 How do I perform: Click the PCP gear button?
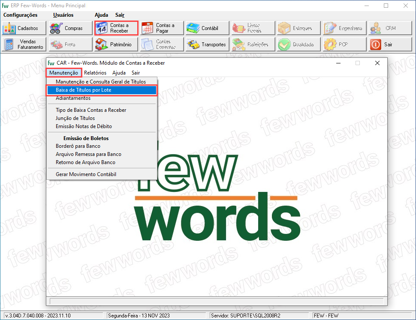(x=344, y=44)
